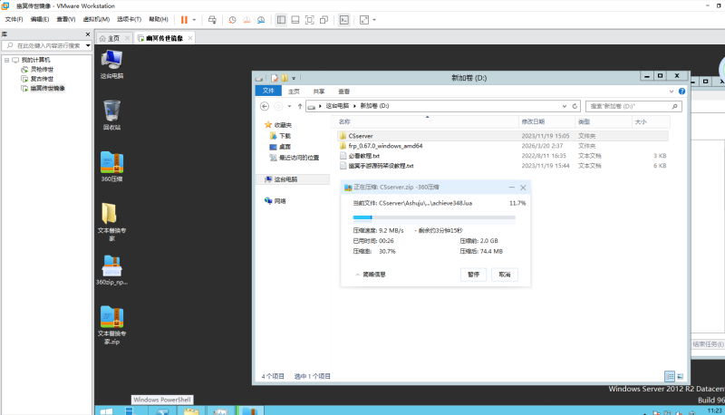Screen dimensions: 725x415
Task: Open the quick access toolbar customize dropdown
Action: pos(294,78)
